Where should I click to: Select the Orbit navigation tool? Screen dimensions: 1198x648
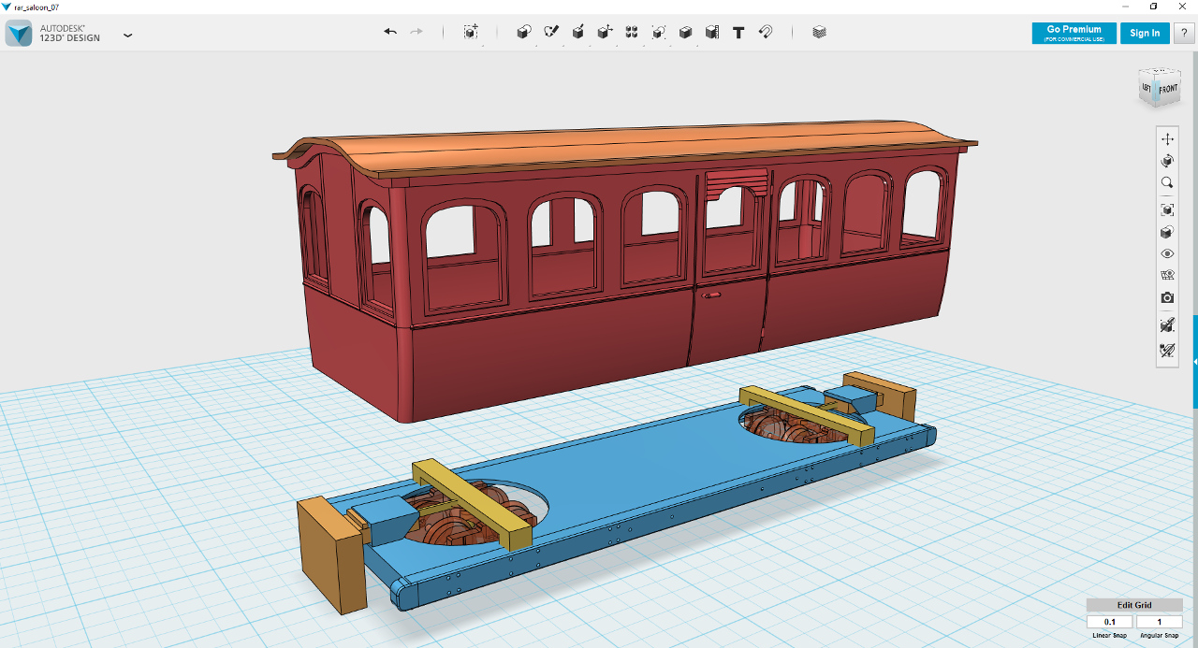1167,161
